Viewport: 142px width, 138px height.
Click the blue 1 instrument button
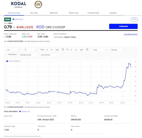[123, 26]
